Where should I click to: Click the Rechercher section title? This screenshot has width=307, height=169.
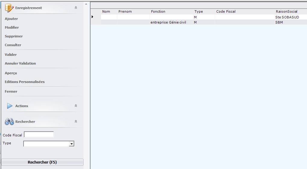[x=25, y=122]
